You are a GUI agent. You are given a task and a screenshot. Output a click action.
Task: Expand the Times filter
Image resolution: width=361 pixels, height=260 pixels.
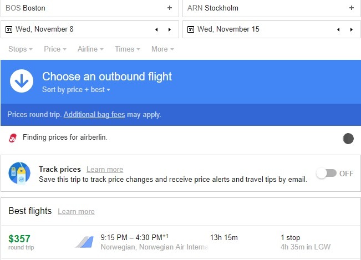[127, 49]
